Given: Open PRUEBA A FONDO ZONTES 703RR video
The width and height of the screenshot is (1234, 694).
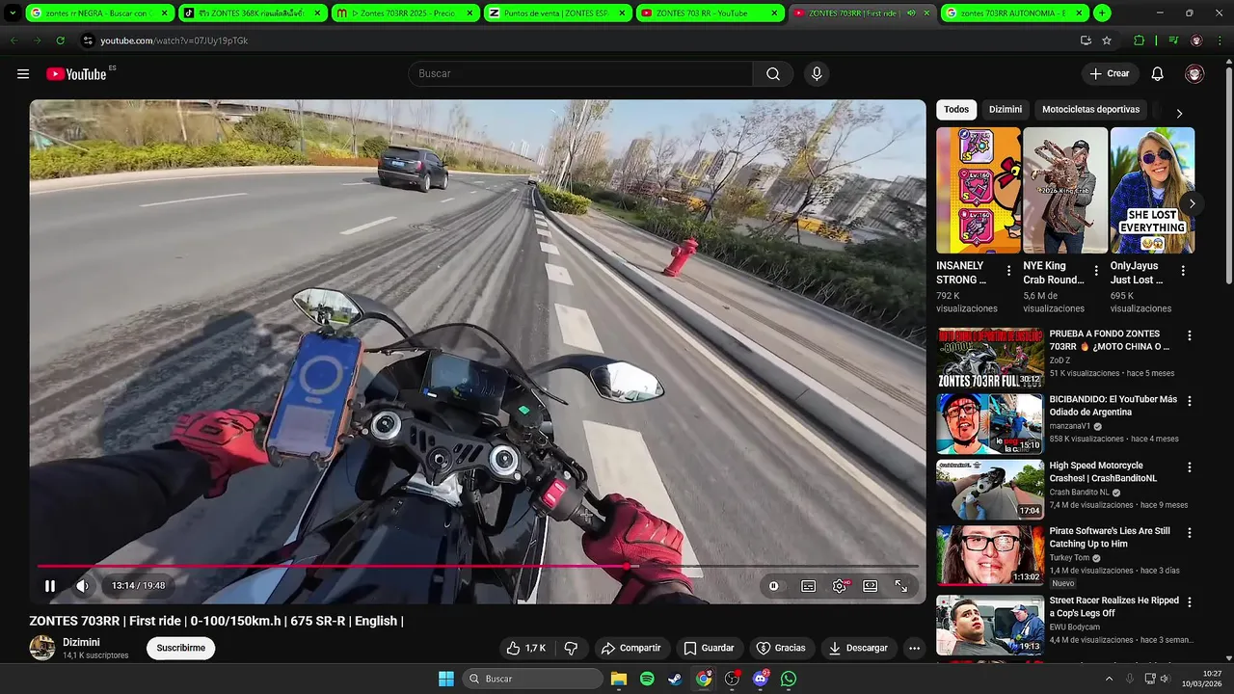Looking at the screenshot, I should 990,358.
